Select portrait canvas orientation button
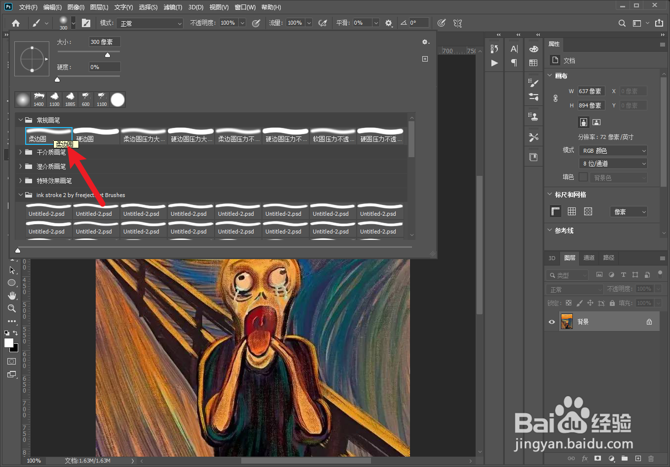This screenshot has width=670, height=467. [x=584, y=122]
